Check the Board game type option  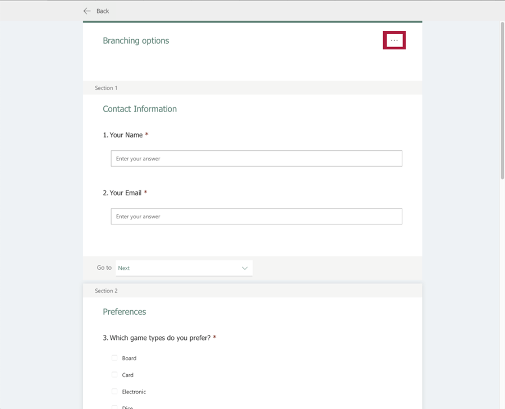coord(114,358)
